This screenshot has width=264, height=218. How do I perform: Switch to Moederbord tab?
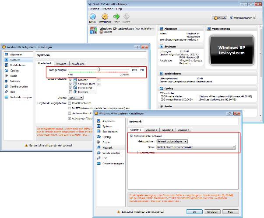pyautogui.click(x=45, y=63)
